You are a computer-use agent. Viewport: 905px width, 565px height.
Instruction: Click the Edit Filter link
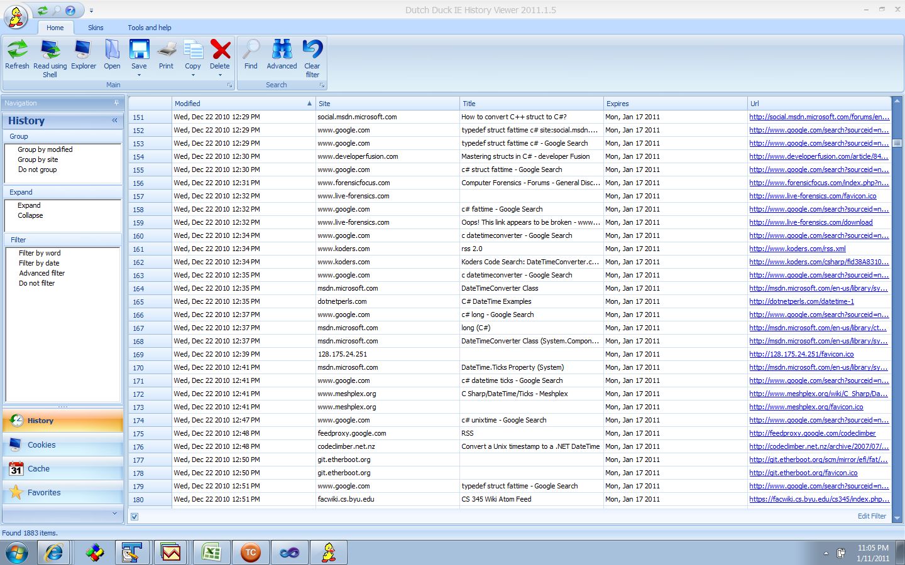[x=872, y=516]
